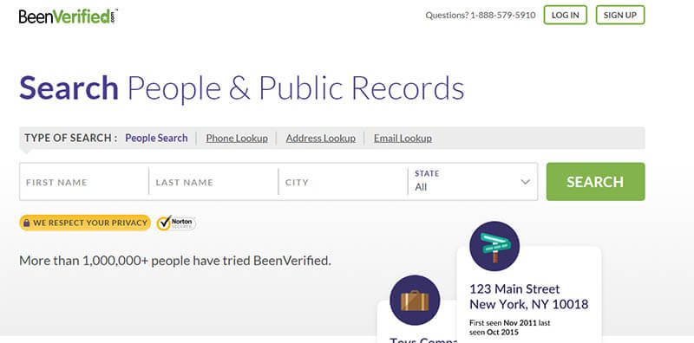Screen dimensions: 694x343
Task: Select the padlock icon in privacy badge
Action: click(27, 223)
